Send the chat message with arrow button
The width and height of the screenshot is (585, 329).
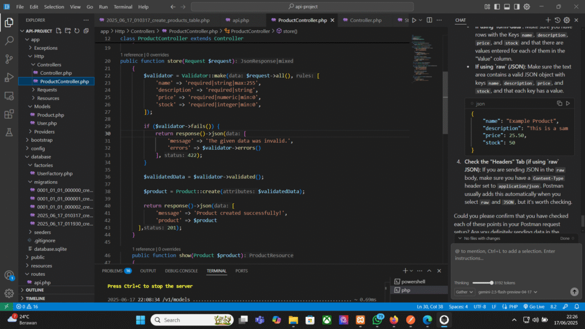pyautogui.click(x=574, y=292)
